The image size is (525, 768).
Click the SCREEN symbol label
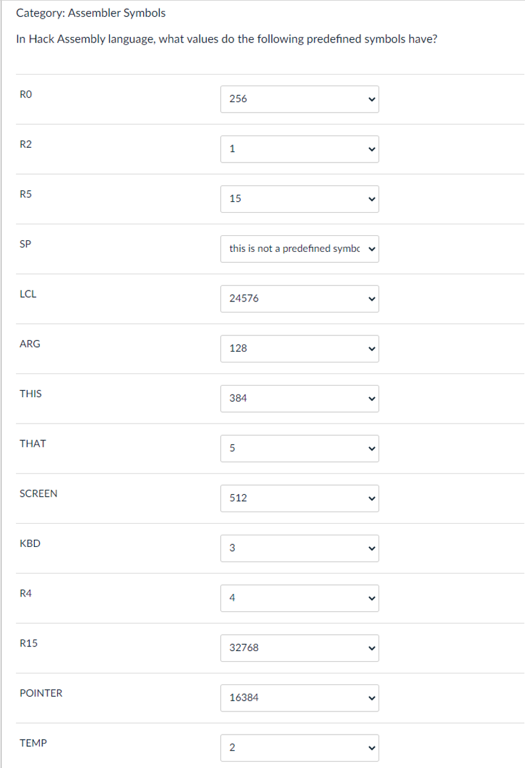[x=39, y=494]
